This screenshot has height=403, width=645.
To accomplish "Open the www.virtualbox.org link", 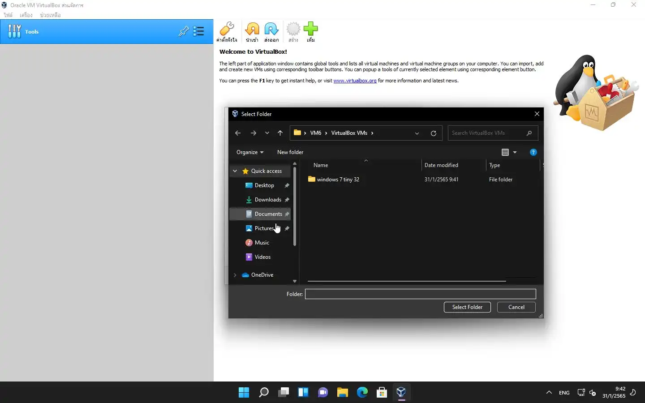I will 355,81.
